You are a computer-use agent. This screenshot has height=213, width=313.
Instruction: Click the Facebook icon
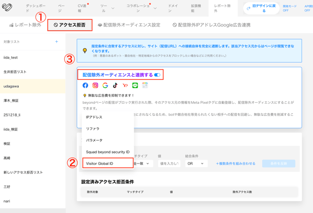point(85,85)
